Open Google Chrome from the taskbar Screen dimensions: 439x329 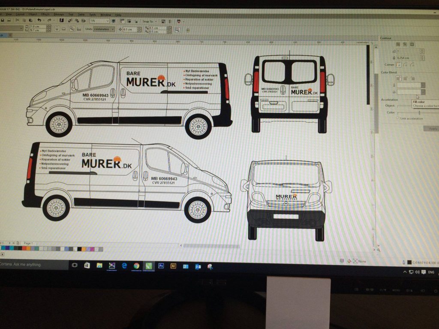click(136, 266)
